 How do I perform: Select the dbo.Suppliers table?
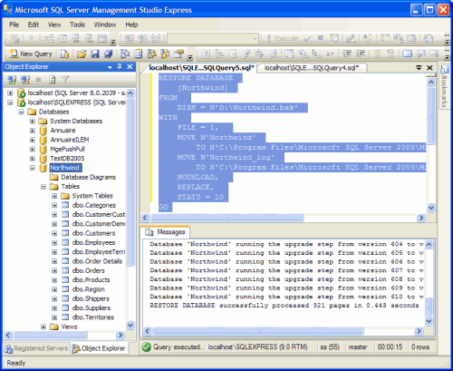[x=92, y=308]
